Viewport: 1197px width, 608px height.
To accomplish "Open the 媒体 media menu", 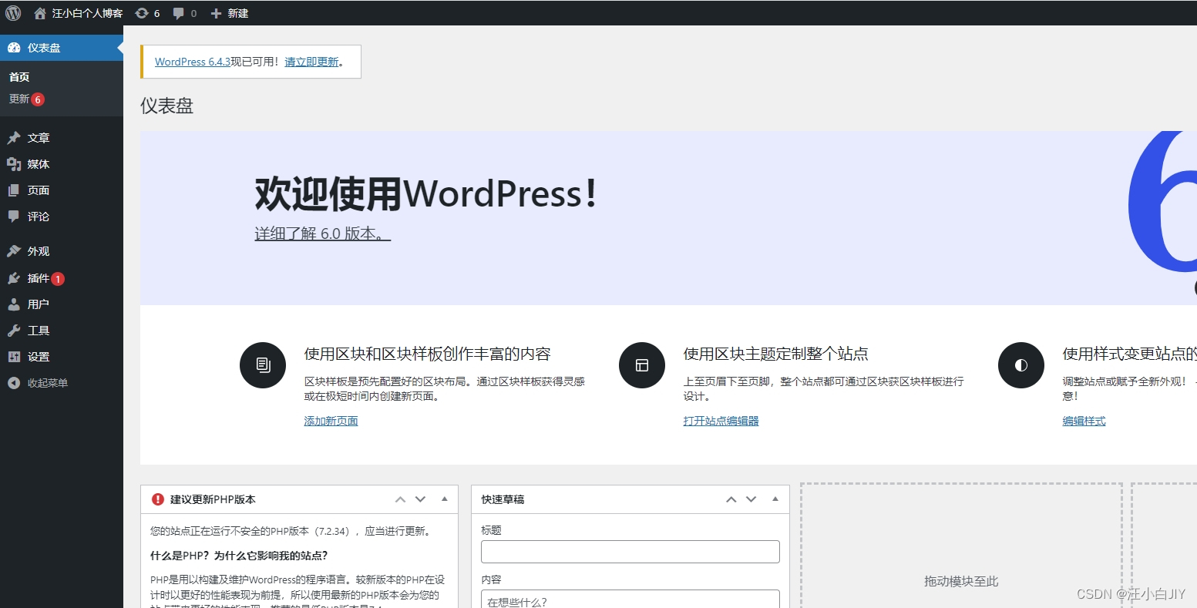I will (62, 164).
